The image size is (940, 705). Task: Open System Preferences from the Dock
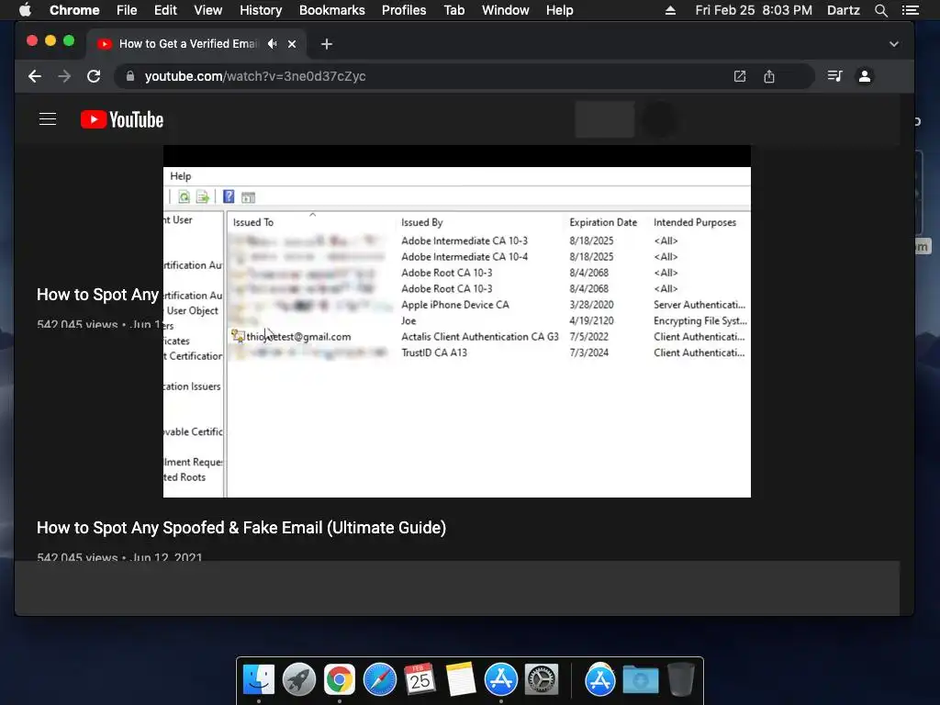542,679
